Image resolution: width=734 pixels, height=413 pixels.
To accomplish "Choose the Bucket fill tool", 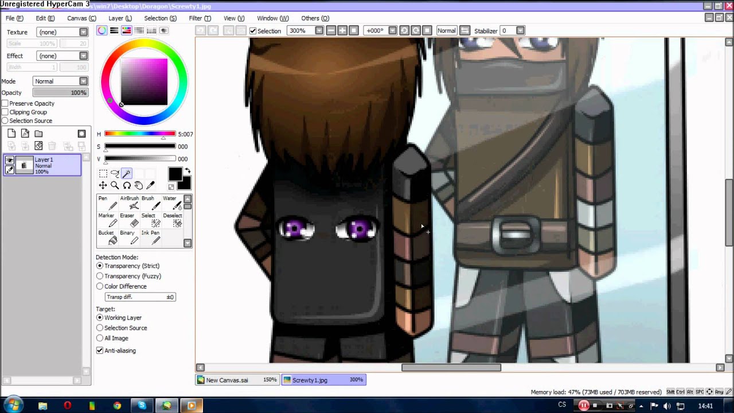I will pyautogui.click(x=108, y=237).
